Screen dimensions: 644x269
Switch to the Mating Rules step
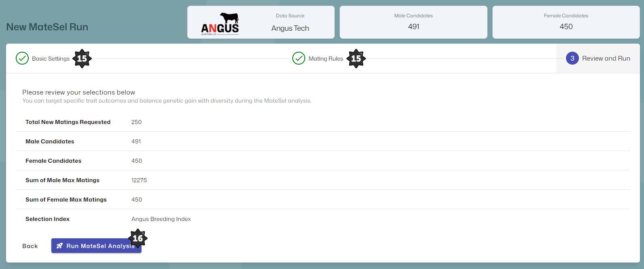tap(325, 59)
